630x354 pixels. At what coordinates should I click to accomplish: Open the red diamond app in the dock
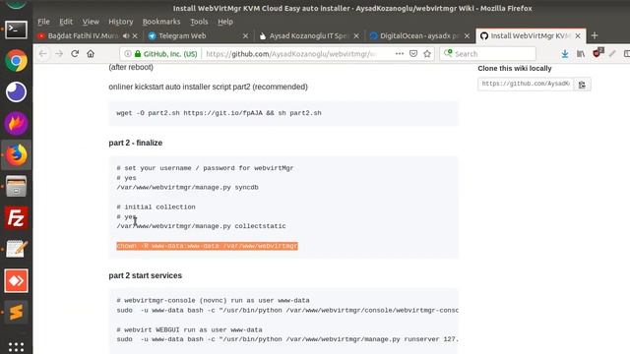point(16,280)
